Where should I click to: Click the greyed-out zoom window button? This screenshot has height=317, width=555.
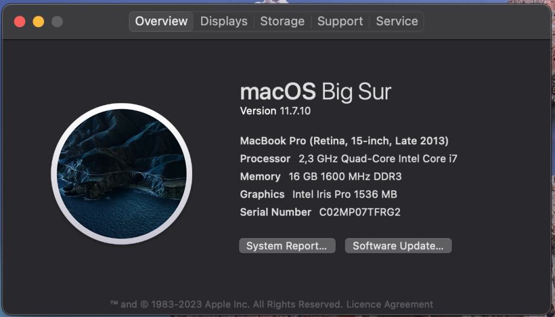click(x=57, y=22)
